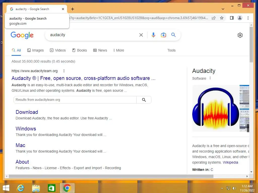
Task: Search by image with camera icon
Action: coord(163,35)
